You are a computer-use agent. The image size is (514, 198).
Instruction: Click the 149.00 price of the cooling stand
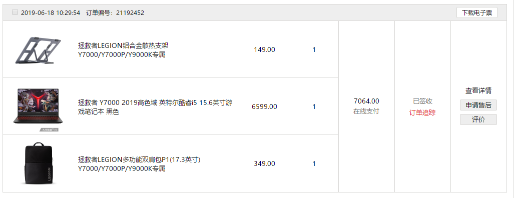[264, 49]
